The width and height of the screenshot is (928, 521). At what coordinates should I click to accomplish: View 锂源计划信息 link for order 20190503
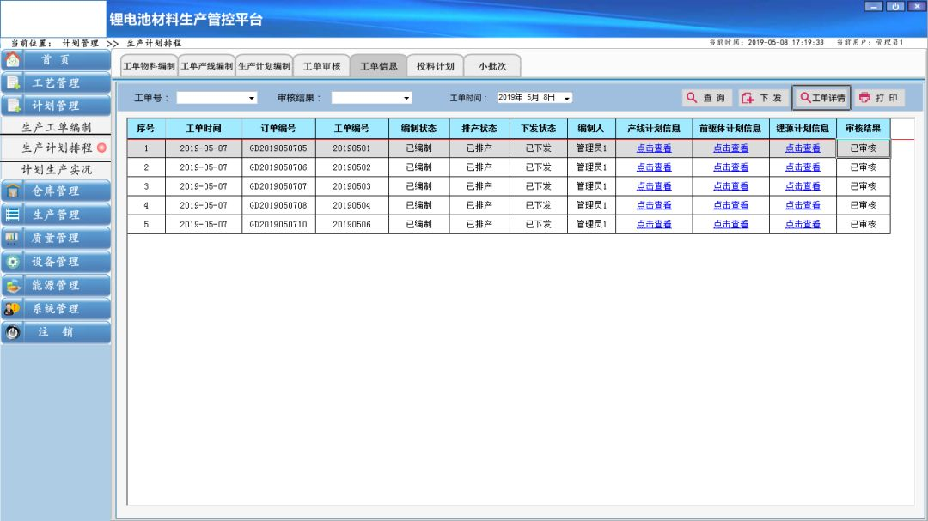tap(803, 186)
